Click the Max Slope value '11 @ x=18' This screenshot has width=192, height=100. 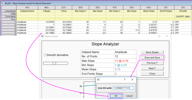point(122,61)
